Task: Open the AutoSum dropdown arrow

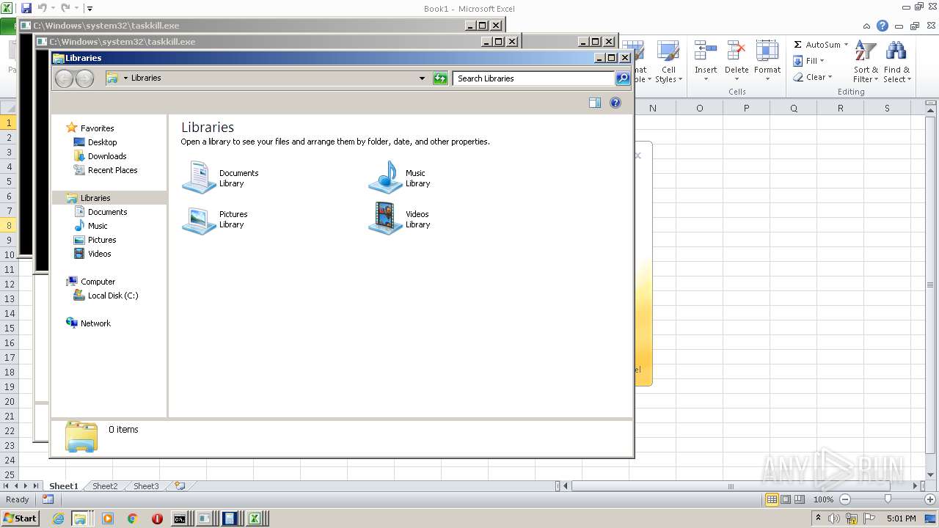Action: pyautogui.click(x=846, y=45)
